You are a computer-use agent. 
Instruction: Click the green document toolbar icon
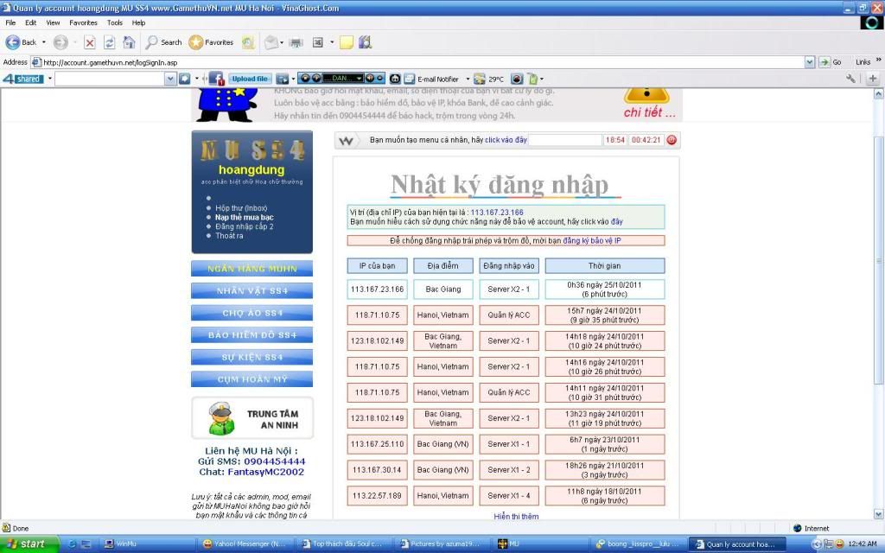pos(532,79)
